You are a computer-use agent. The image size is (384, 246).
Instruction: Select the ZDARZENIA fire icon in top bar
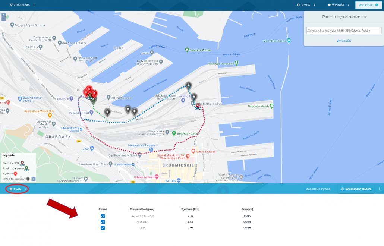pyautogui.click(x=11, y=5)
